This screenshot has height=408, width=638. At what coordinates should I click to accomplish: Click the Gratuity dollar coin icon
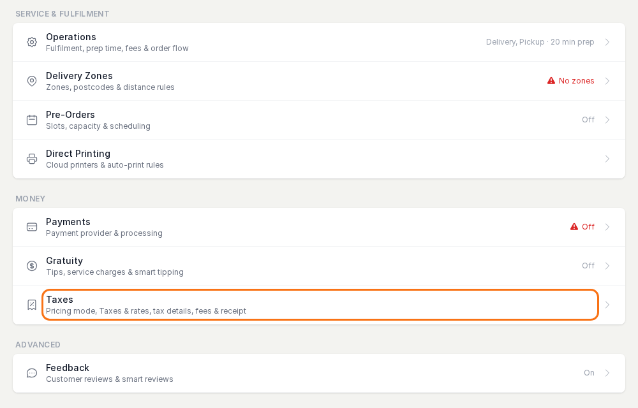click(32, 266)
